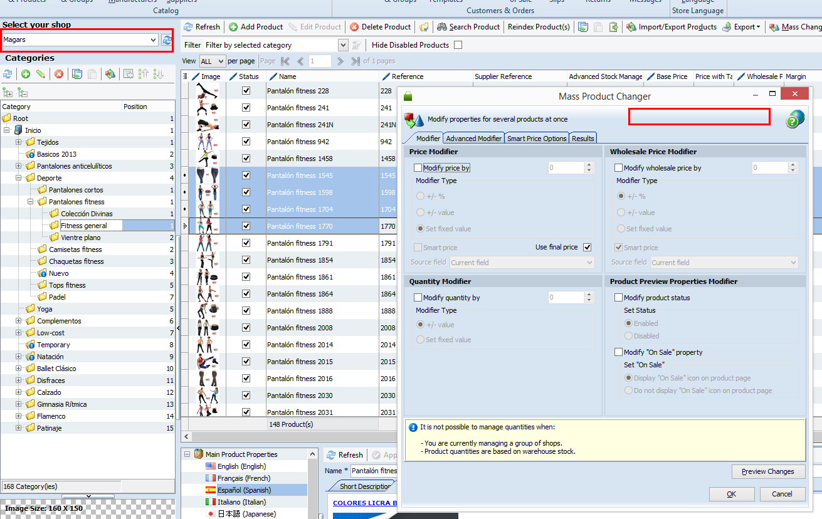Go to the first page of products
Image resolution: width=822 pixels, height=519 pixels.
[x=285, y=61]
